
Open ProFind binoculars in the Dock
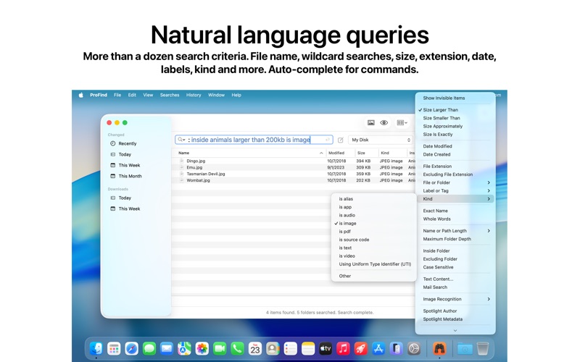pos(439,348)
